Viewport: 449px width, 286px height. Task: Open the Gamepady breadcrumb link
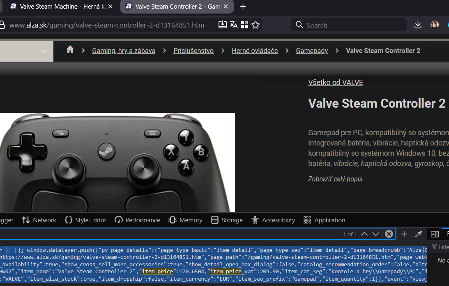(x=312, y=51)
